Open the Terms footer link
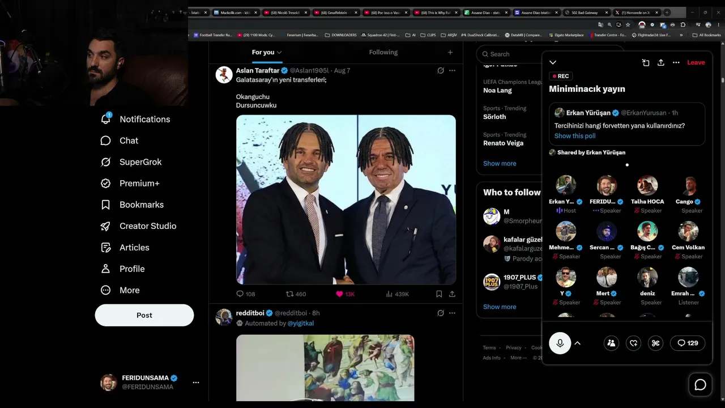 [489, 348]
